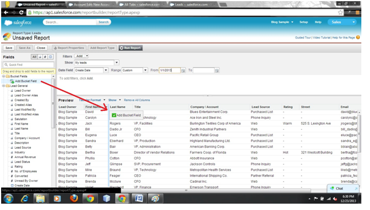370x210 pixels.
Task: Open the Video Tutorial link
Action: (322, 37)
